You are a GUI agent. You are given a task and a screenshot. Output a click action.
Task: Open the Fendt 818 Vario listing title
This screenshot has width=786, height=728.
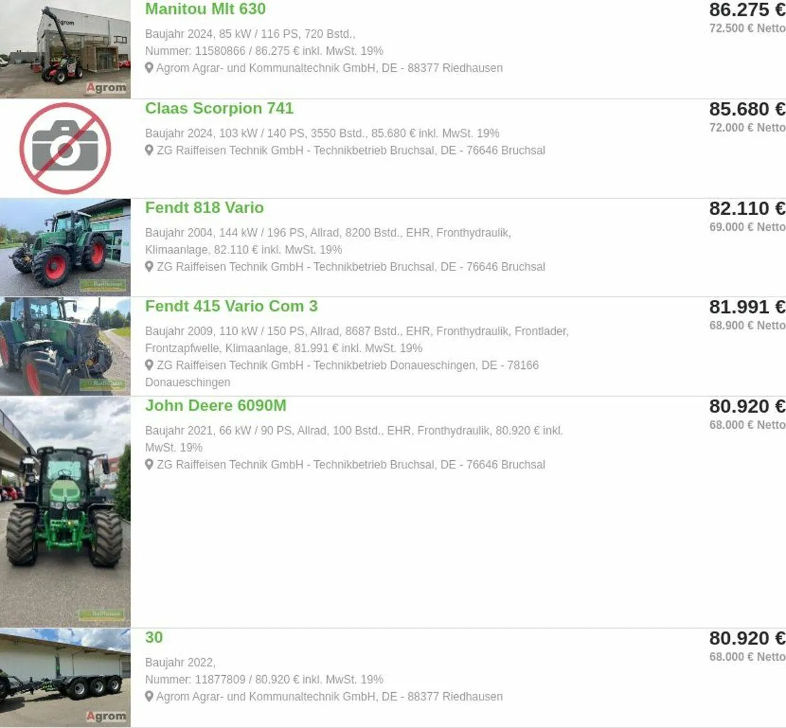click(204, 207)
